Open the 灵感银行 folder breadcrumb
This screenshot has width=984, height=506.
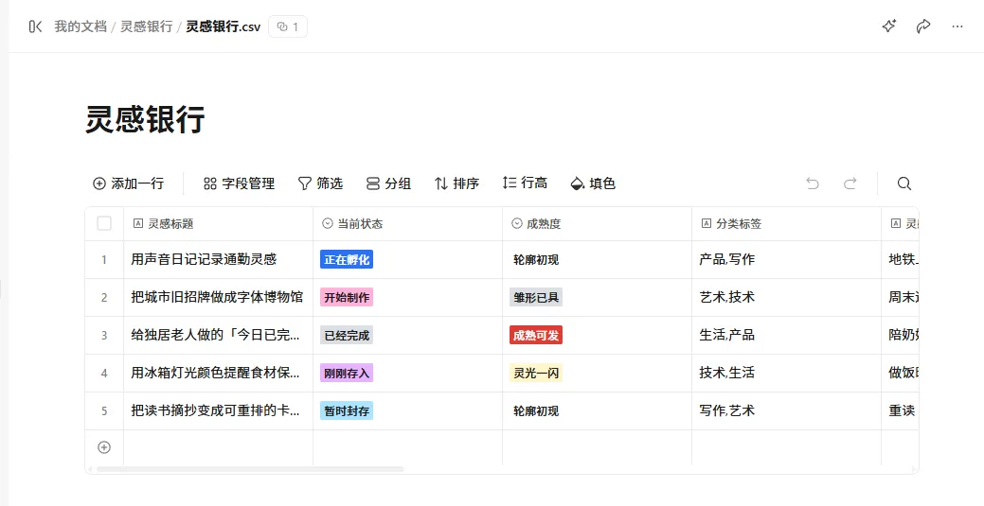[x=146, y=26]
